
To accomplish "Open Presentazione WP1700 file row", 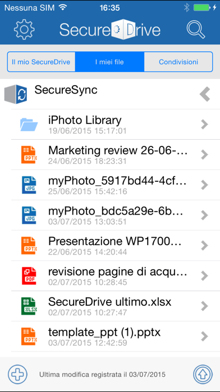I will [x=116, y=246].
